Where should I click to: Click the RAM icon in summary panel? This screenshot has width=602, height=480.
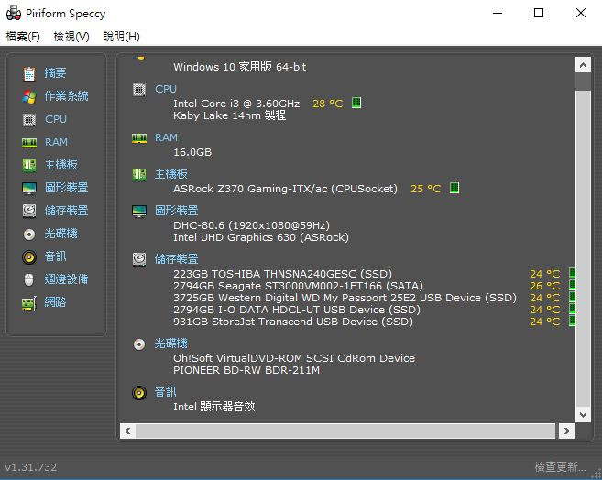(139, 138)
